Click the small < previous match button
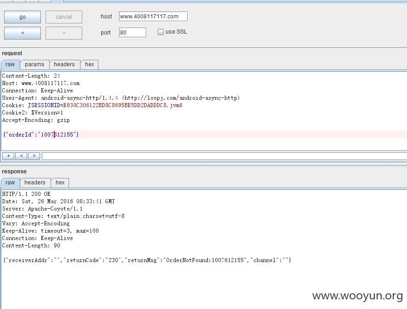Image resolution: width=407 pixels, height=309 pixels. coord(21,156)
